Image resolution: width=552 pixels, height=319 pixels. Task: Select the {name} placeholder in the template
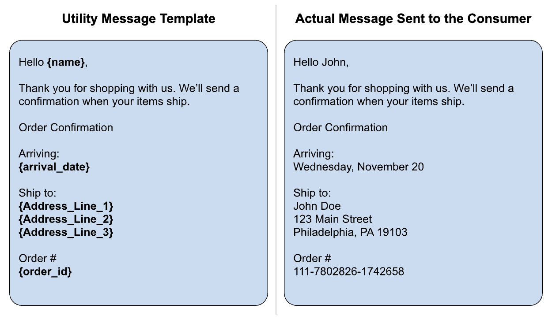point(66,63)
